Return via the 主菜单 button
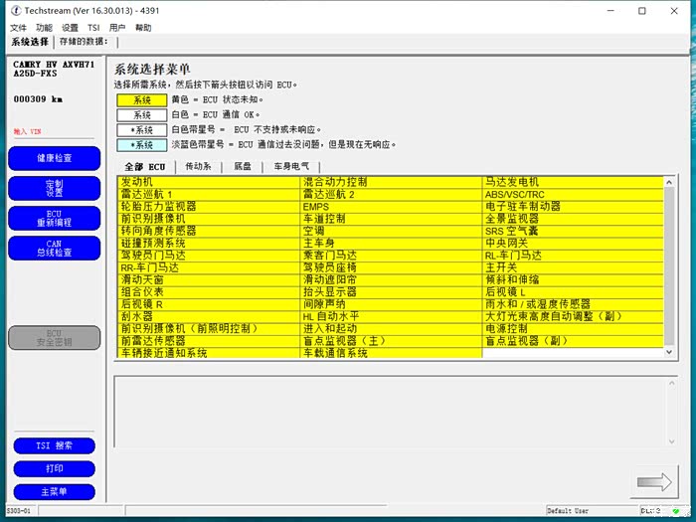 55,491
